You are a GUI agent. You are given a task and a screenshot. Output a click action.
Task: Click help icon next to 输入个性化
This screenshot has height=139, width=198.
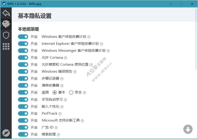point(62,107)
